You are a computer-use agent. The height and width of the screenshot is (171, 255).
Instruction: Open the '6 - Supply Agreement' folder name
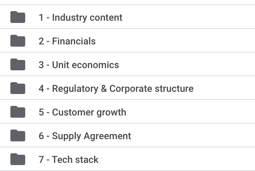point(85,136)
